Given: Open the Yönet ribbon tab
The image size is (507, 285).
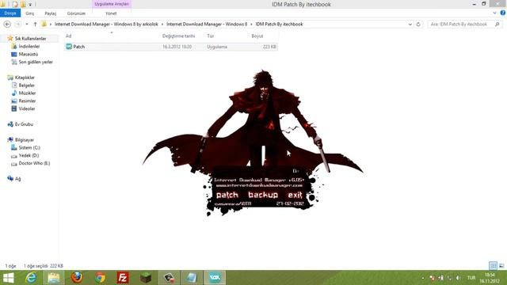Looking at the screenshot, I should (111, 13).
